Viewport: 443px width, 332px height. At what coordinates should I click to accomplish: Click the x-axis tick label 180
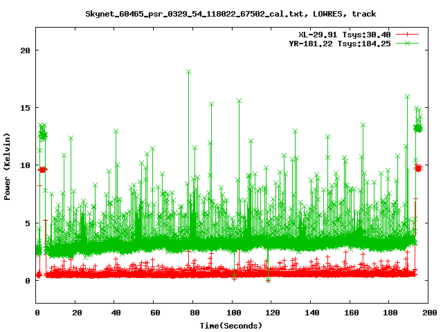390,313
